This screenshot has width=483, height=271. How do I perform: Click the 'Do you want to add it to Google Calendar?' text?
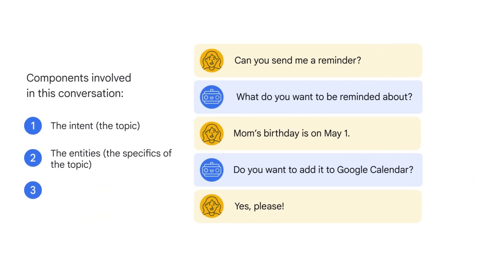tap(323, 170)
